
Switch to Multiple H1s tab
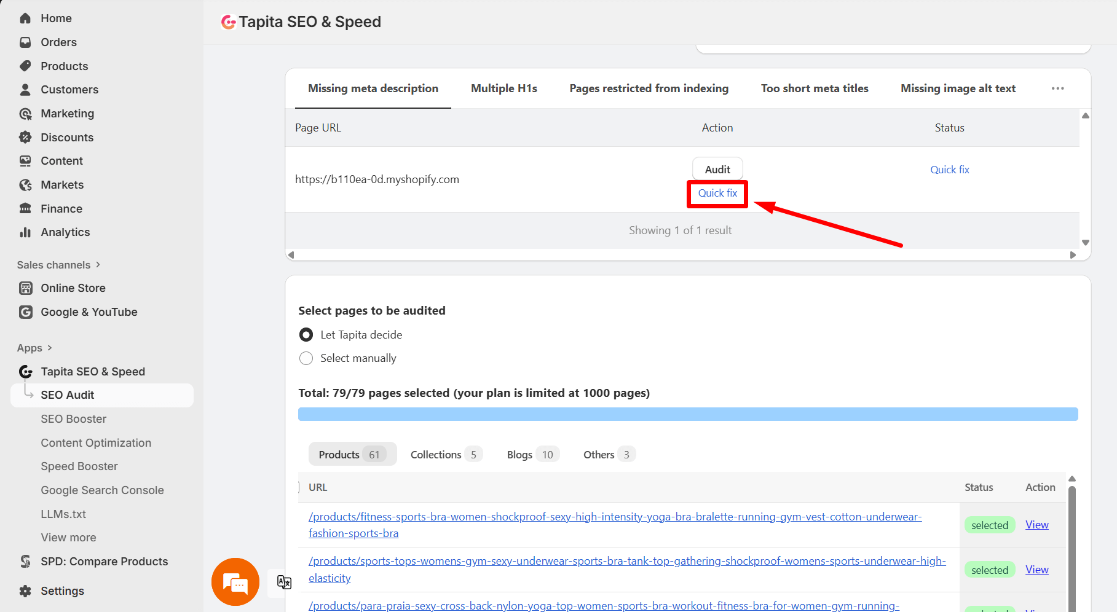pos(504,88)
